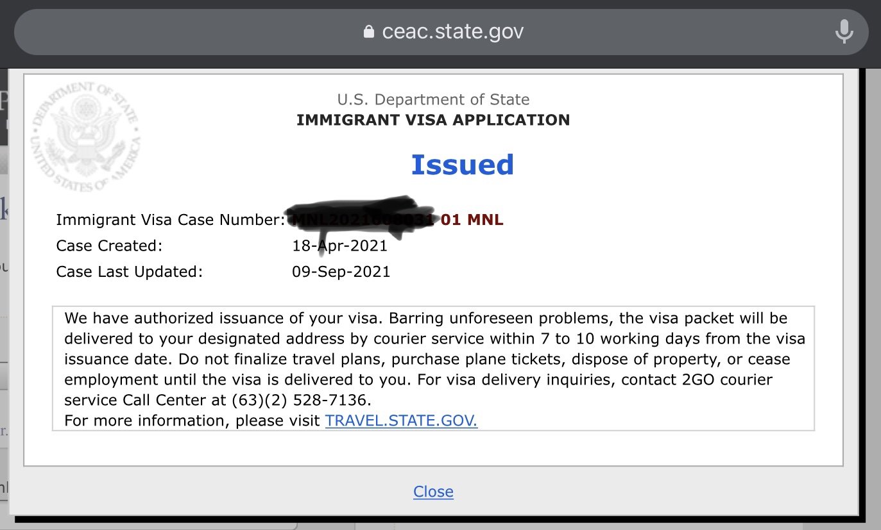This screenshot has width=881, height=530.
Task: Click the Case Last Updated label
Action: [129, 271]
